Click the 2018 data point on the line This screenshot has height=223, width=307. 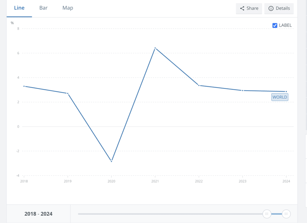click(24, 86)
